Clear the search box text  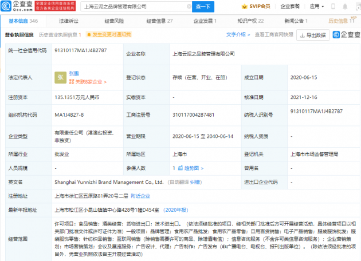pyautogui.click(x=189, y=6)
